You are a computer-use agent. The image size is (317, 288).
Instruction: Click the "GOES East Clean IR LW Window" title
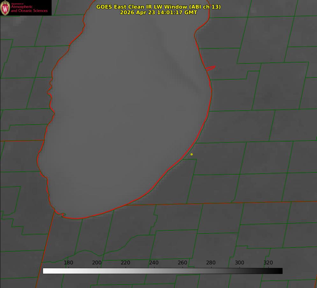(142, 7)
